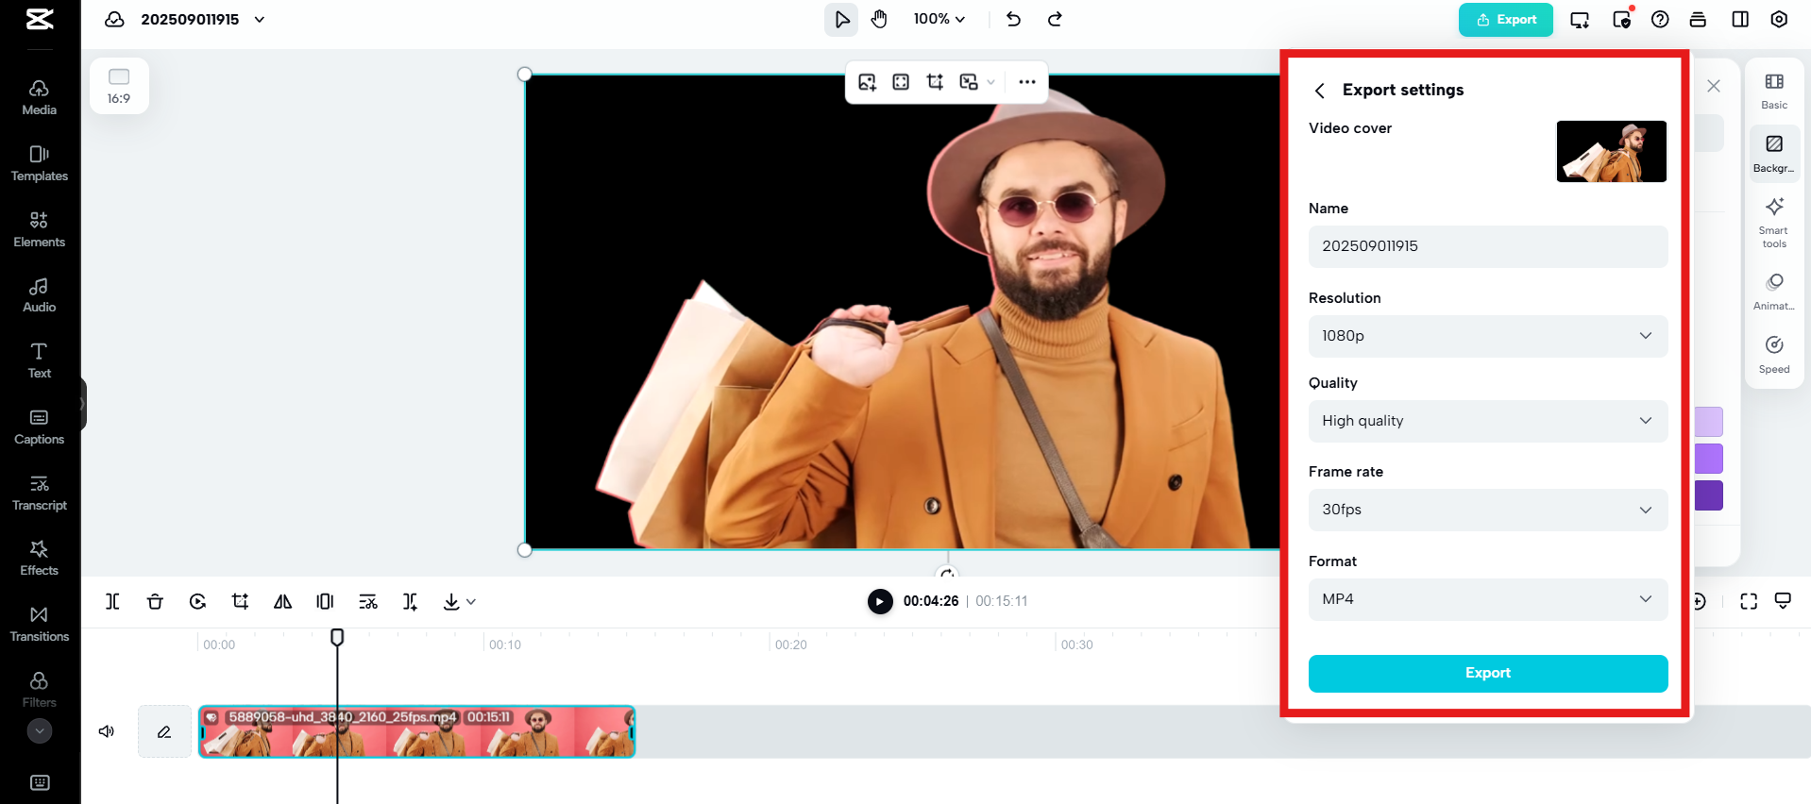1811x804 pixels.
Task: Click the split clip tool
Action: pos(112,601)
